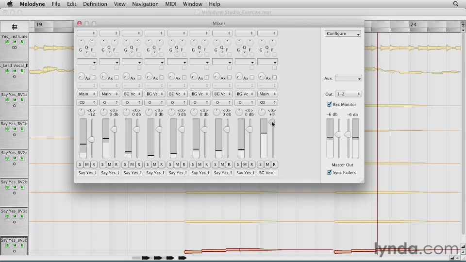Image resolution: width=466 pixels, height=262 pixels.
Task: Mute the Yes_Instrume track
Action: click(x=15, y=42)
